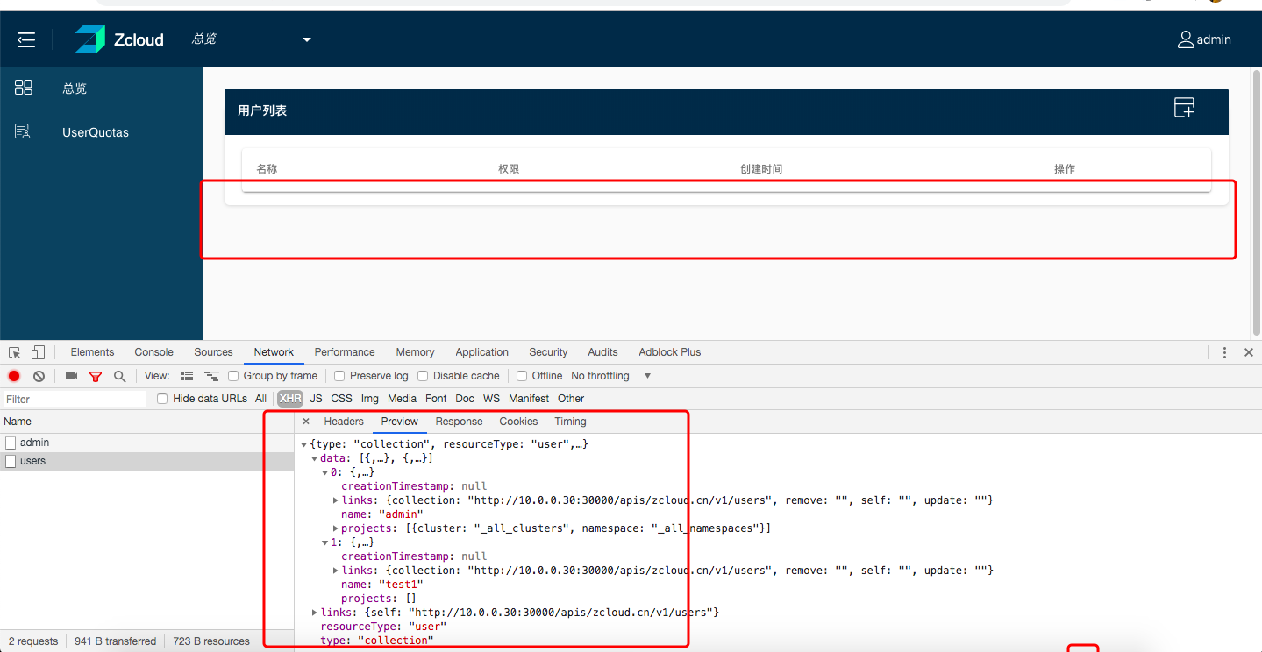Open the Memory tab
This screenshot has width=1262, height=652.
pos(415,352)
